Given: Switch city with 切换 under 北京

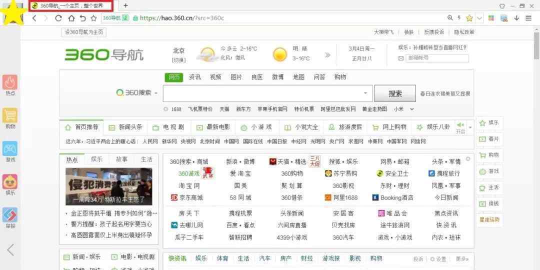Looking at the screenshot, I should coord(178,60).
